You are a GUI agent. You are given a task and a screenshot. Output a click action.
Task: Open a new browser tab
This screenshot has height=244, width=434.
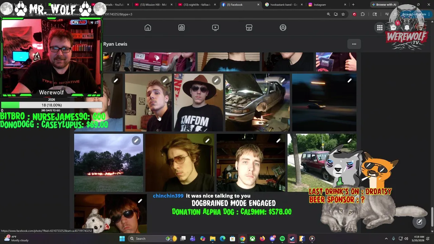point(353,5)
